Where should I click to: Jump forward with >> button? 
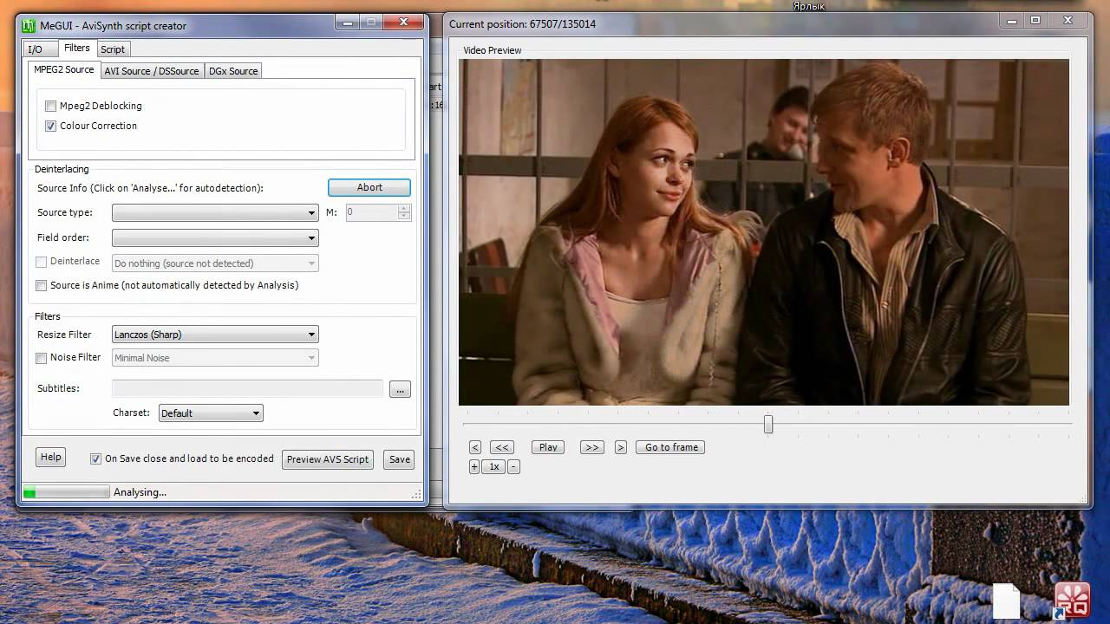tap(591, 447)
